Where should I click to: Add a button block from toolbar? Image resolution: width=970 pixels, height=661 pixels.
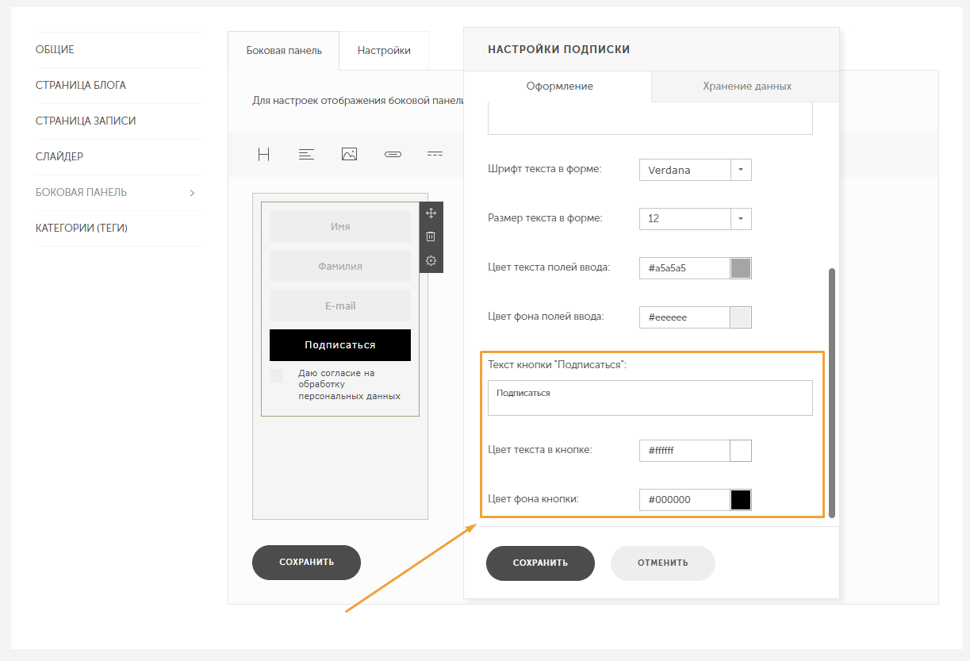coord(392,154)
